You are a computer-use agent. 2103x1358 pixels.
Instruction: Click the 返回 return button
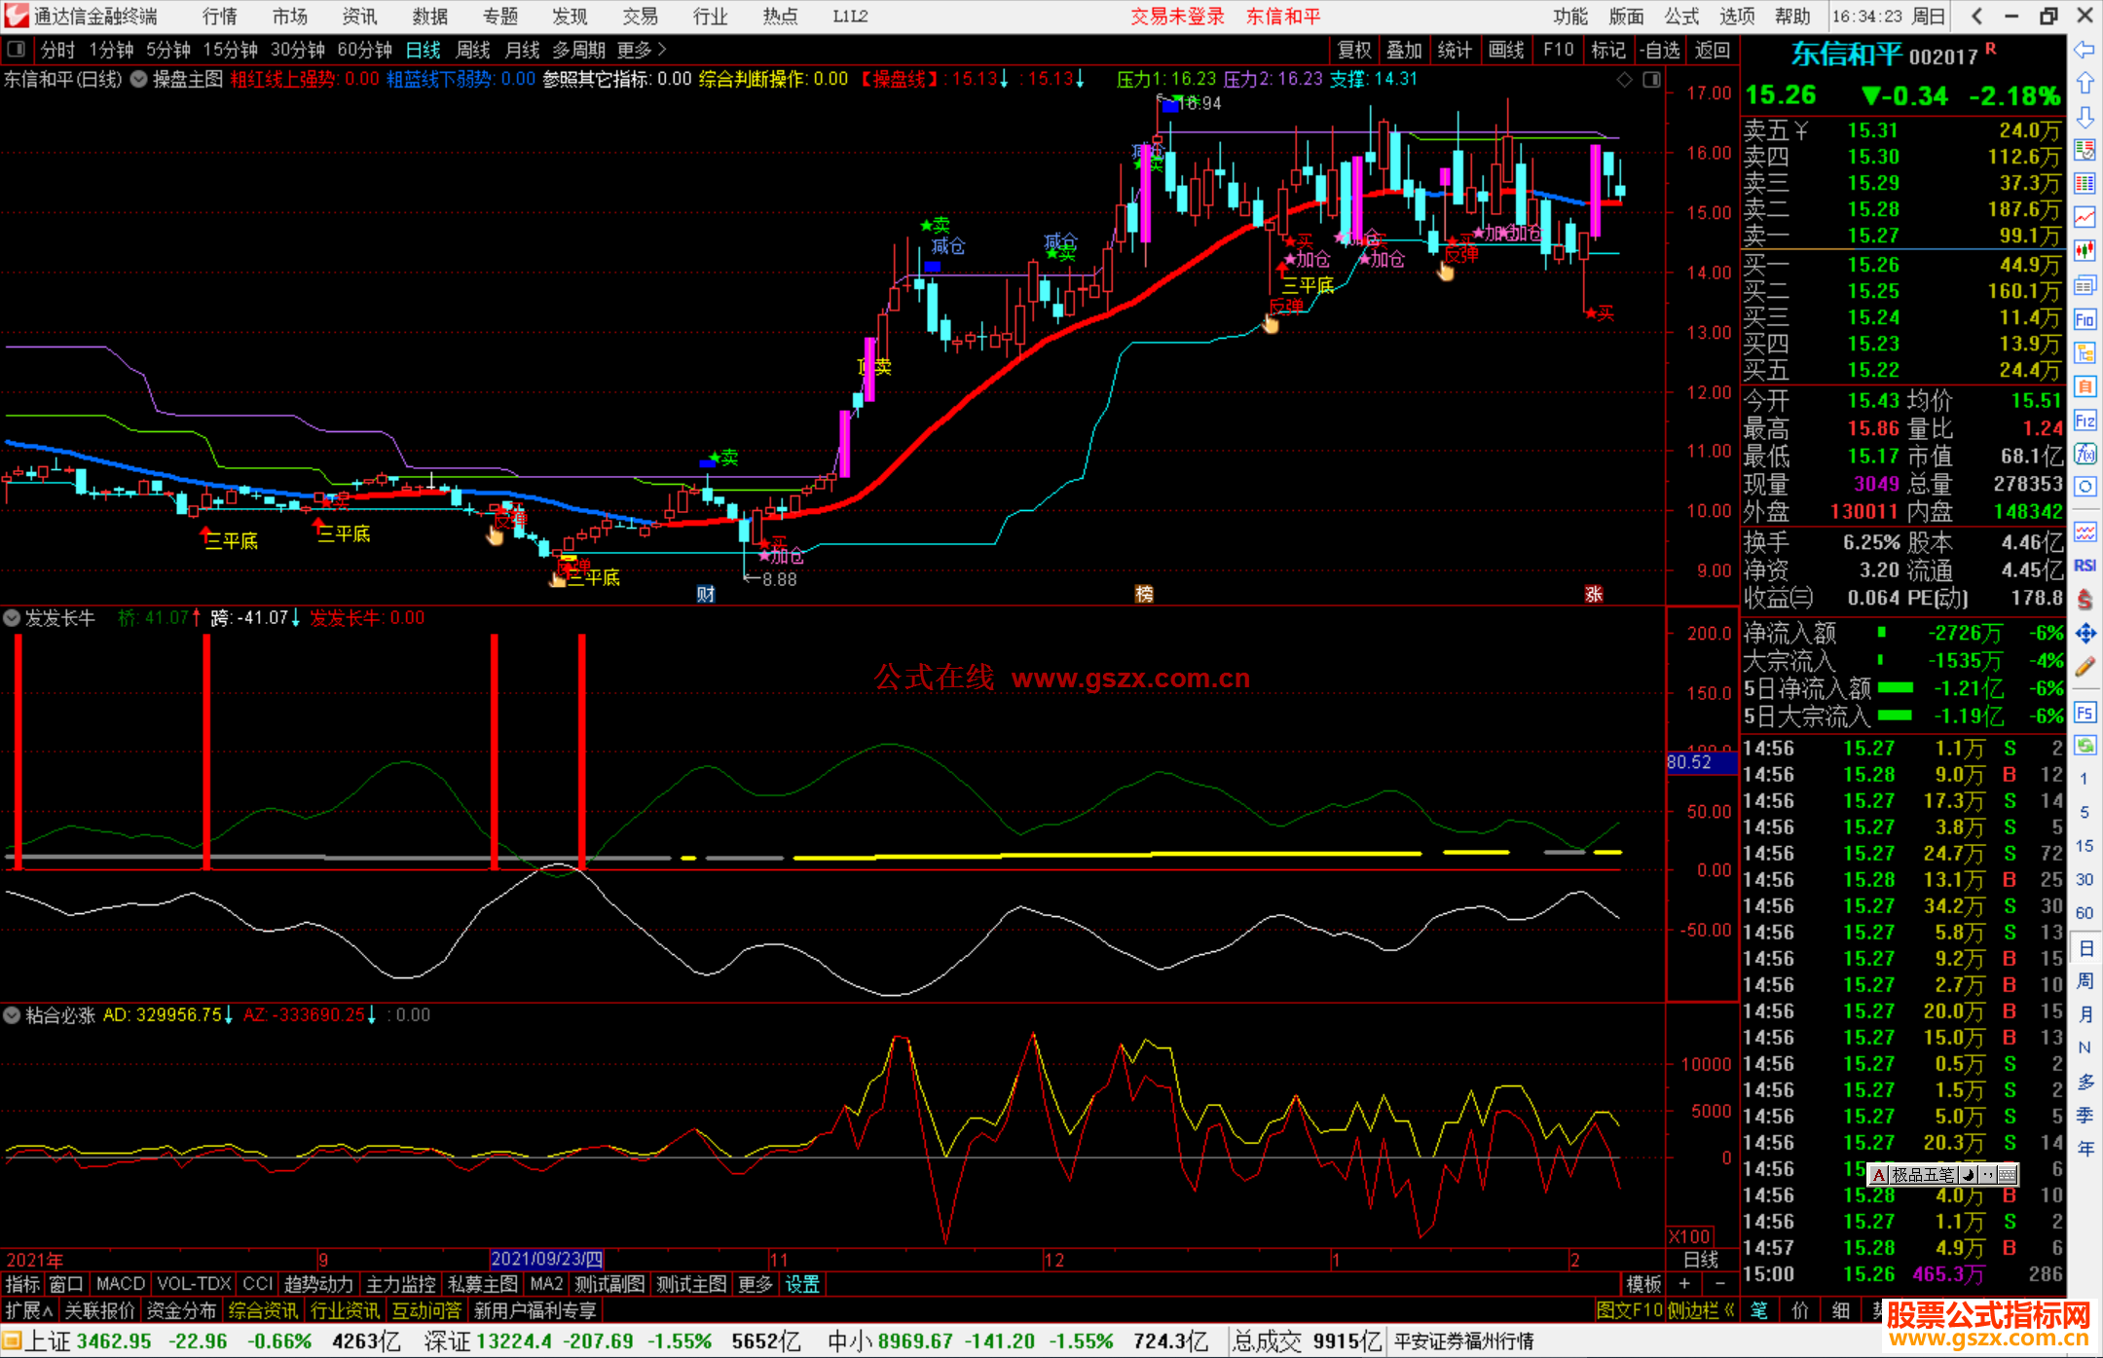[x=1713, y=50]
